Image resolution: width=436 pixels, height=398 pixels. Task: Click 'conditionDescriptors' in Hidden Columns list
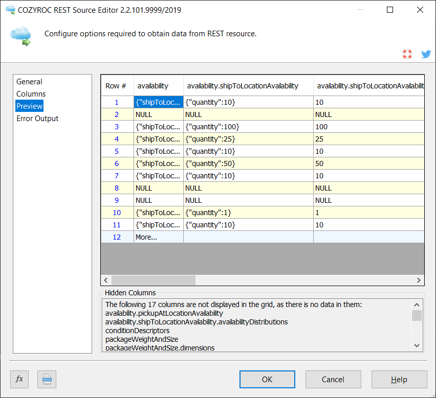(x=137, y=331)
